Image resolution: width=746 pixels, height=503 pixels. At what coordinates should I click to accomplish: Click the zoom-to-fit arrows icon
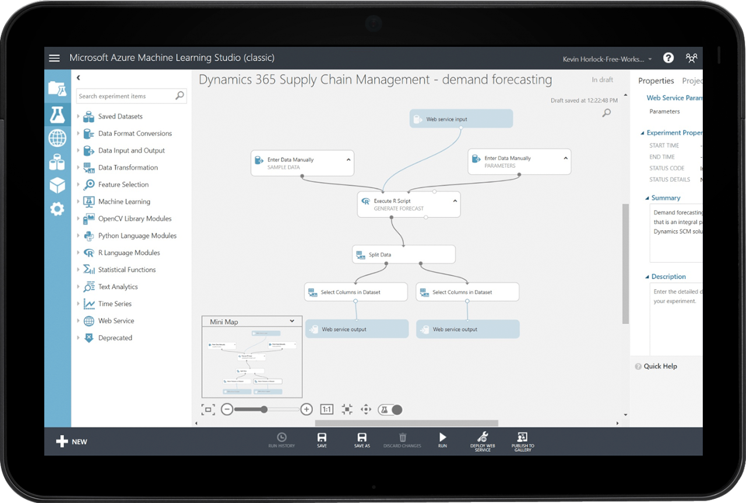(347, 410)
